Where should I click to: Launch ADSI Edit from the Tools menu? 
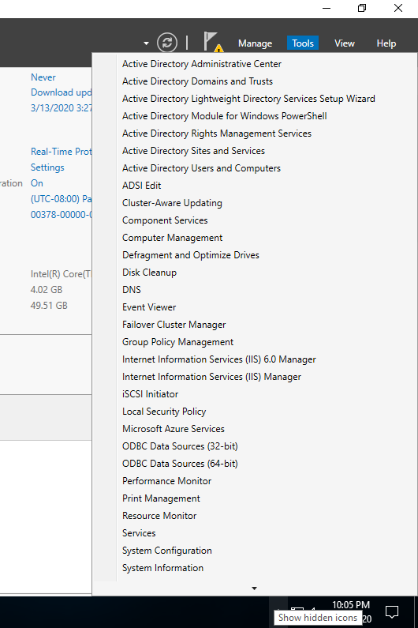point(142,186)
